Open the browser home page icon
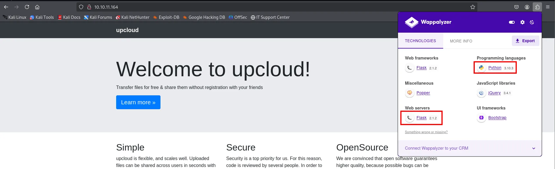This screenshot has height=169, width=555. pyautogui.click(x=37, y=7)
